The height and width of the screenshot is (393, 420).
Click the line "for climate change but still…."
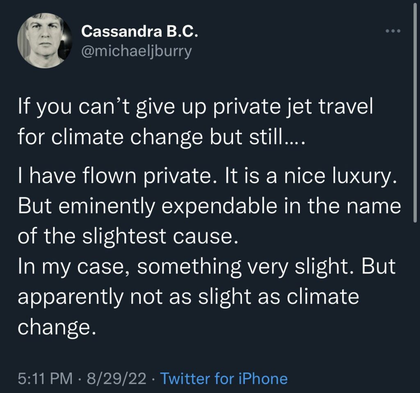pyautogui.click(x=161, y=138)
